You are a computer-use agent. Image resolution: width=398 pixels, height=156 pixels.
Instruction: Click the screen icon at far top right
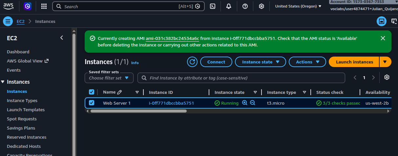coord(394,22)
